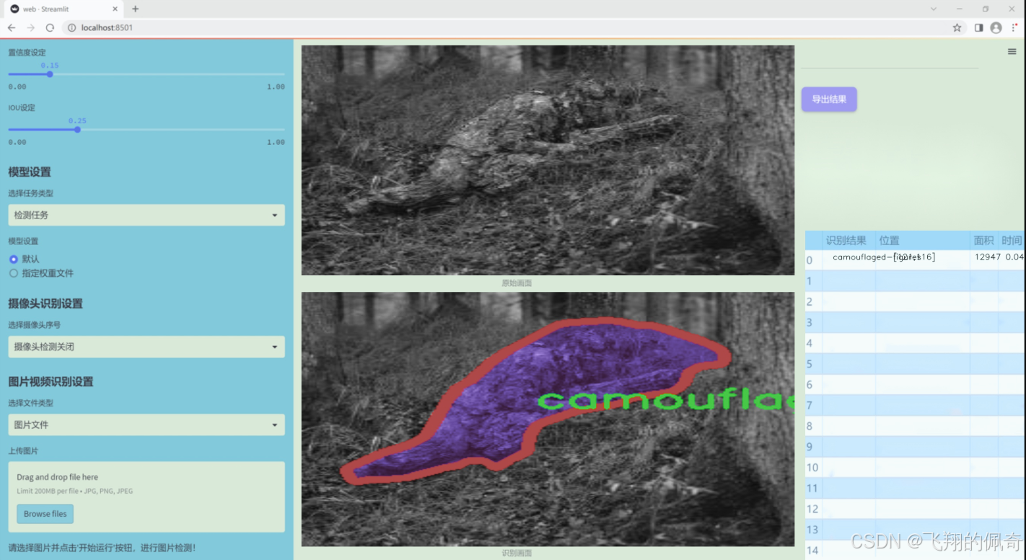Expand the 选择文件类型 dropdown showing 图片文件
The height and width of the screenshot is (560, 1026).
click(x=146, y=425)
